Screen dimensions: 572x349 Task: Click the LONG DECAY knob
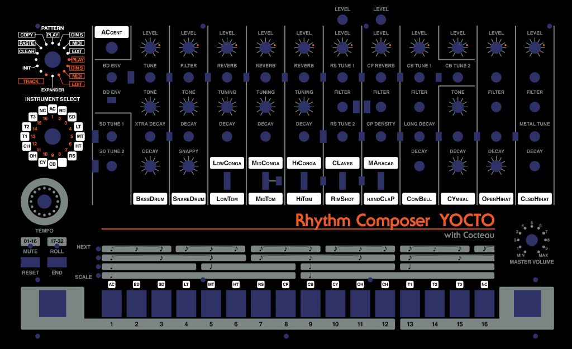419,136
